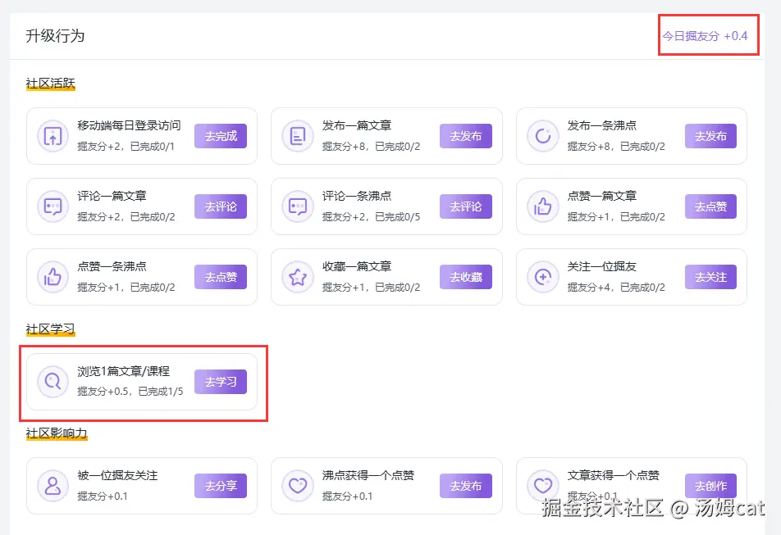This screenshot has height=535, width=781.
Task: Click the person icon for 被一位掘友关注
Action: [x=53, y=486]
